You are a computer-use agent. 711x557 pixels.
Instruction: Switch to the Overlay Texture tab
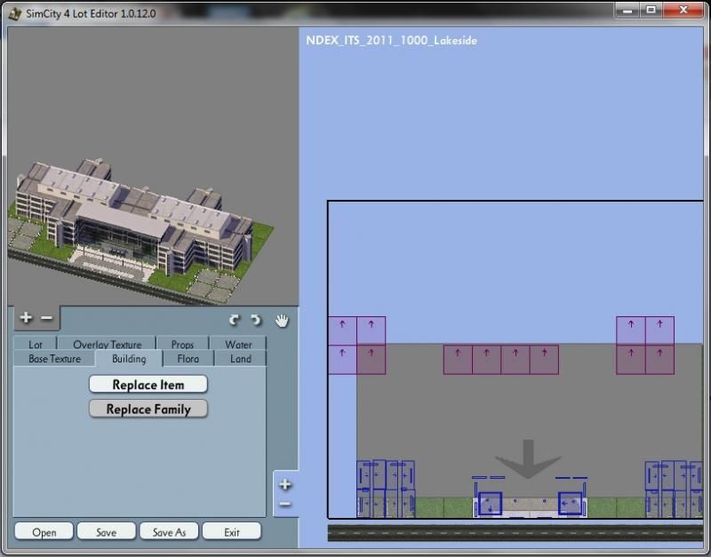107,344
